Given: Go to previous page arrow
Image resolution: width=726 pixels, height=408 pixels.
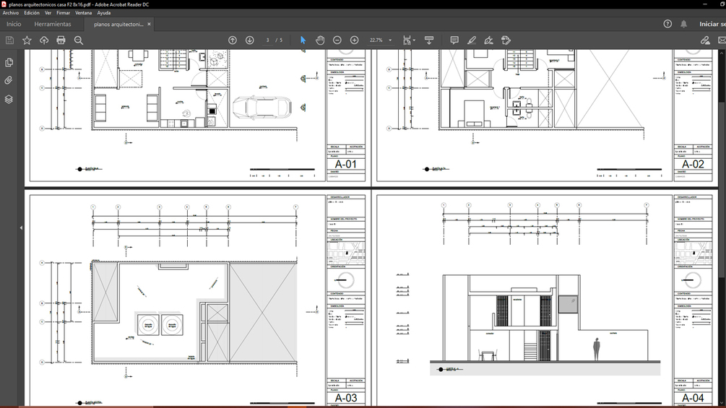Looking at the screenshot, I should click(233, 40).
